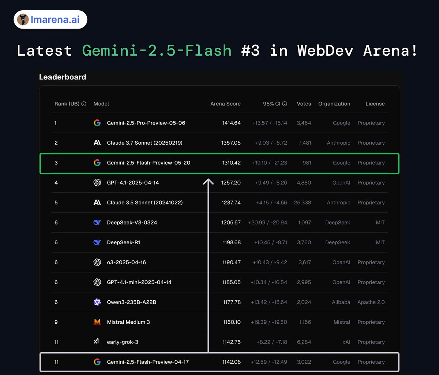439x375 pixels.
Task: Click the DeepSeek whale icon for DeepSeek-R1
Action: (x=97, y=242)
